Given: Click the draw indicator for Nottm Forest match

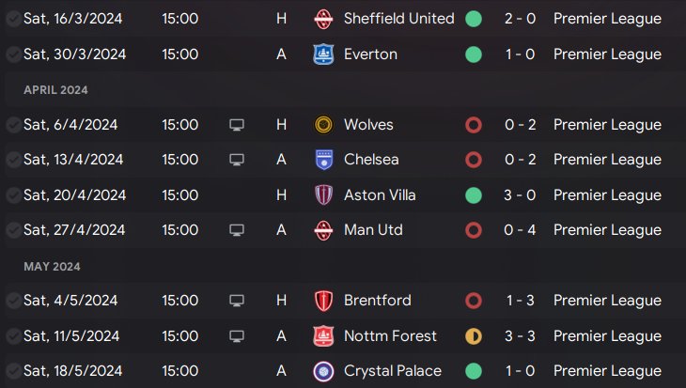Looking at the screenshot, I should click(x=474, y=336).
